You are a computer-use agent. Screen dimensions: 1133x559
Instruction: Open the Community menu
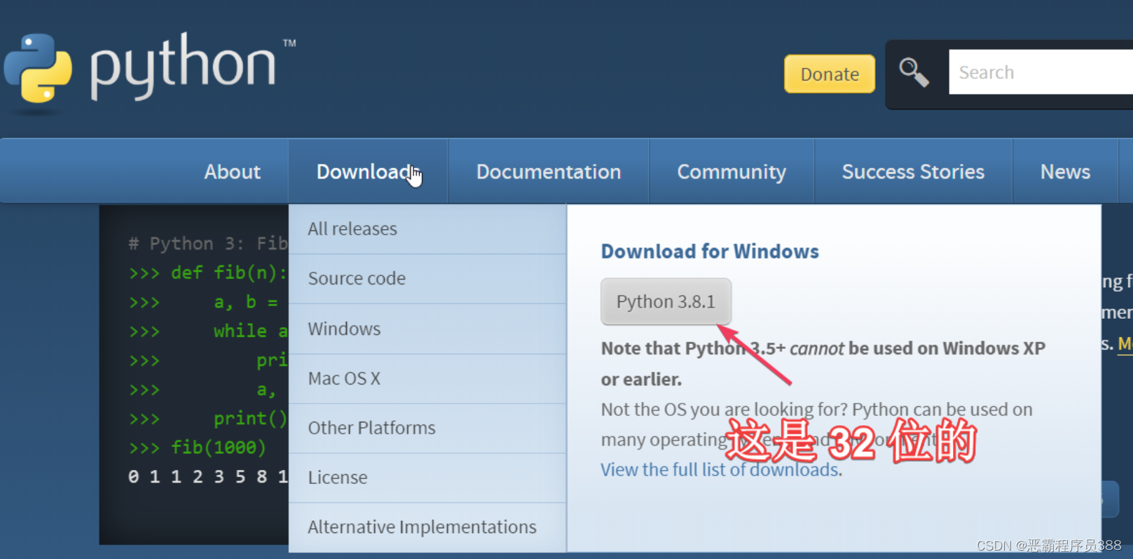tap(732, 172)
